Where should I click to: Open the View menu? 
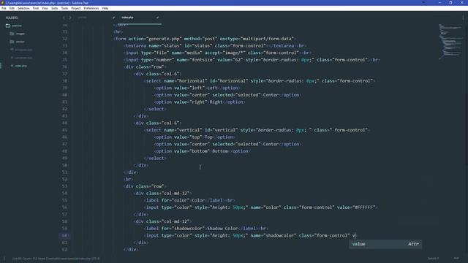45,8
